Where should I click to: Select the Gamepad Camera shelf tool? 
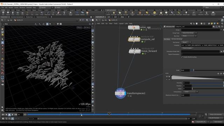213,13
